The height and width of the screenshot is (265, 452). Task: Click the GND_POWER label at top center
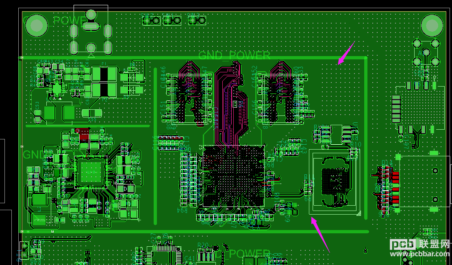pyautogui.click(x=234, y=55)
